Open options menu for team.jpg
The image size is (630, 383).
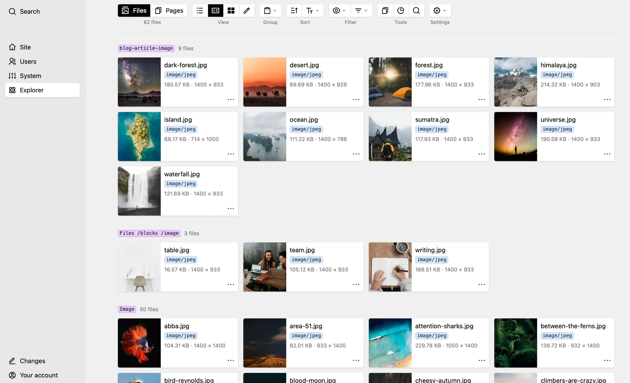(x=356, y=285)
